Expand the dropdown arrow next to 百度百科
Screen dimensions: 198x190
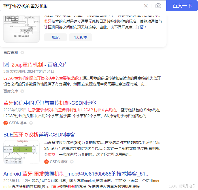pyautogui.click(x=22, y=52)
